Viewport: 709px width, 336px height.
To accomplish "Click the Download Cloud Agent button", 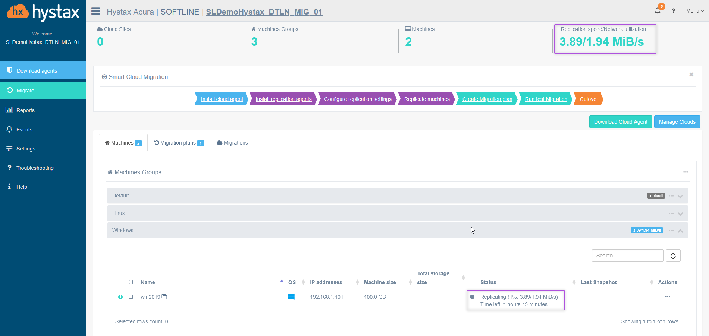I will coord(620,122).
